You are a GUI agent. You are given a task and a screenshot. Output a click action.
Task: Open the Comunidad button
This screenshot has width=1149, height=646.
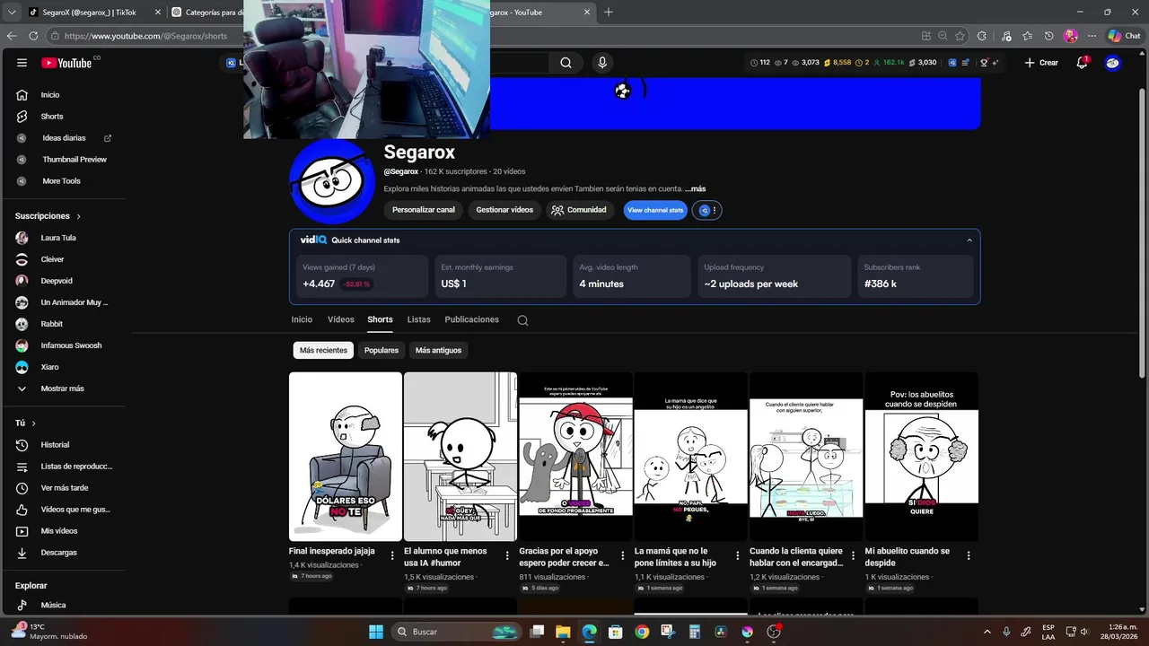pos(579,210)
